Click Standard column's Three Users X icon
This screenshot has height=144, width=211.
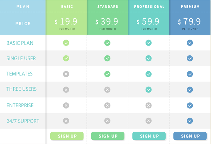[107, 90]
